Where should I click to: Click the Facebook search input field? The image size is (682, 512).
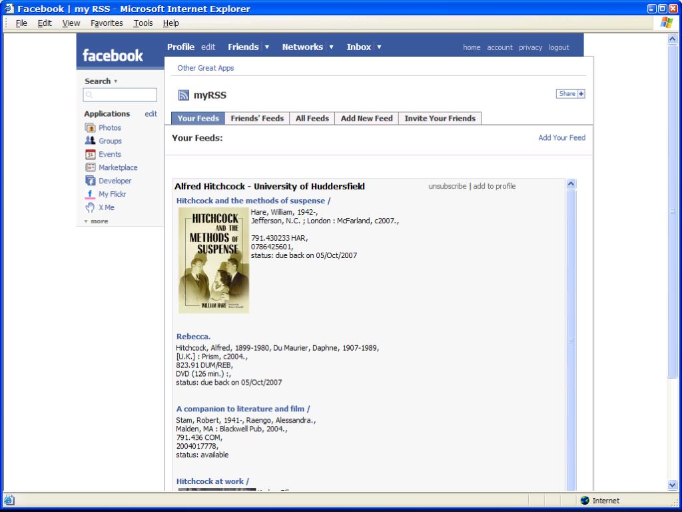click(120, 95)
